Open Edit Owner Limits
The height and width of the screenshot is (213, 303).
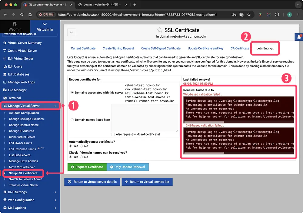point(20,143)
